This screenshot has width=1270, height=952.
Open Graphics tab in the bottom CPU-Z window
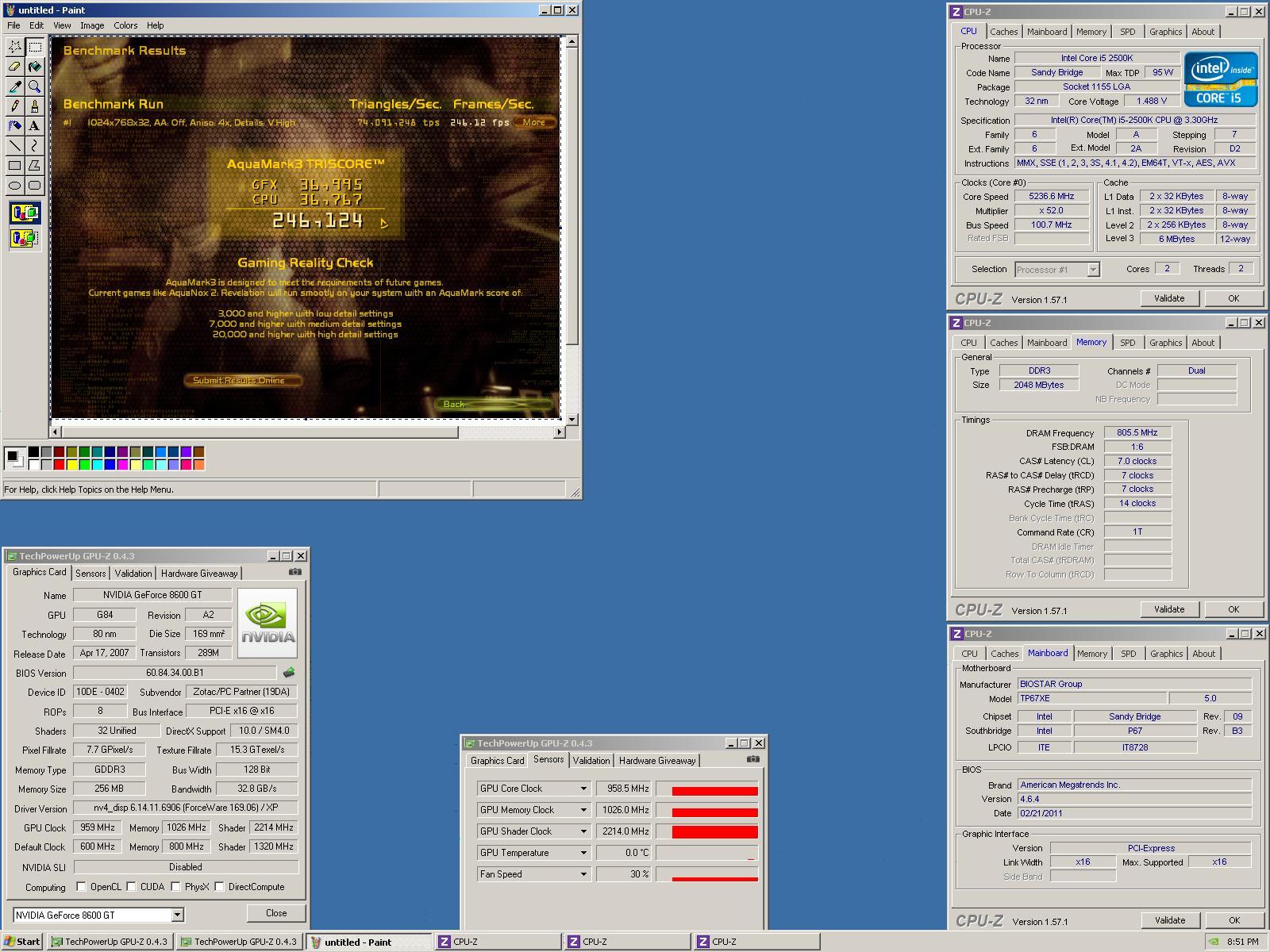pyautogui.click(x=1166, y=654)
